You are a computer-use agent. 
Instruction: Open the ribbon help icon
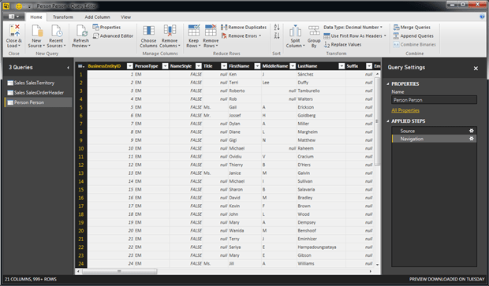[482, 17]
